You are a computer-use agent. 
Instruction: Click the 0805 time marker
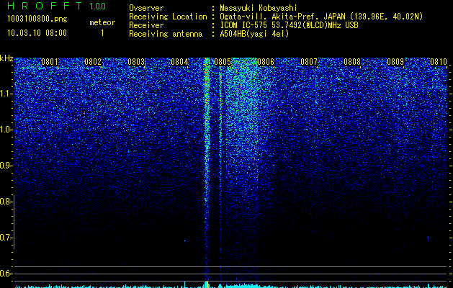(x=223, y=62)
